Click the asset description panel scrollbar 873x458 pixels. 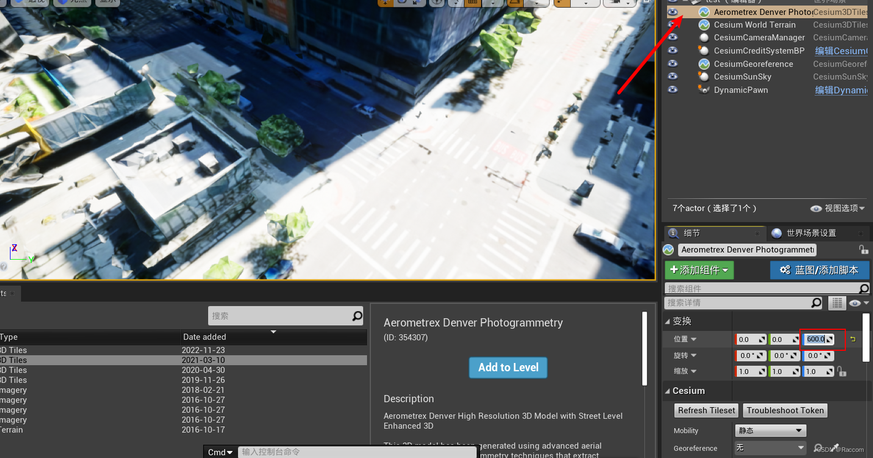click(645, 349)
